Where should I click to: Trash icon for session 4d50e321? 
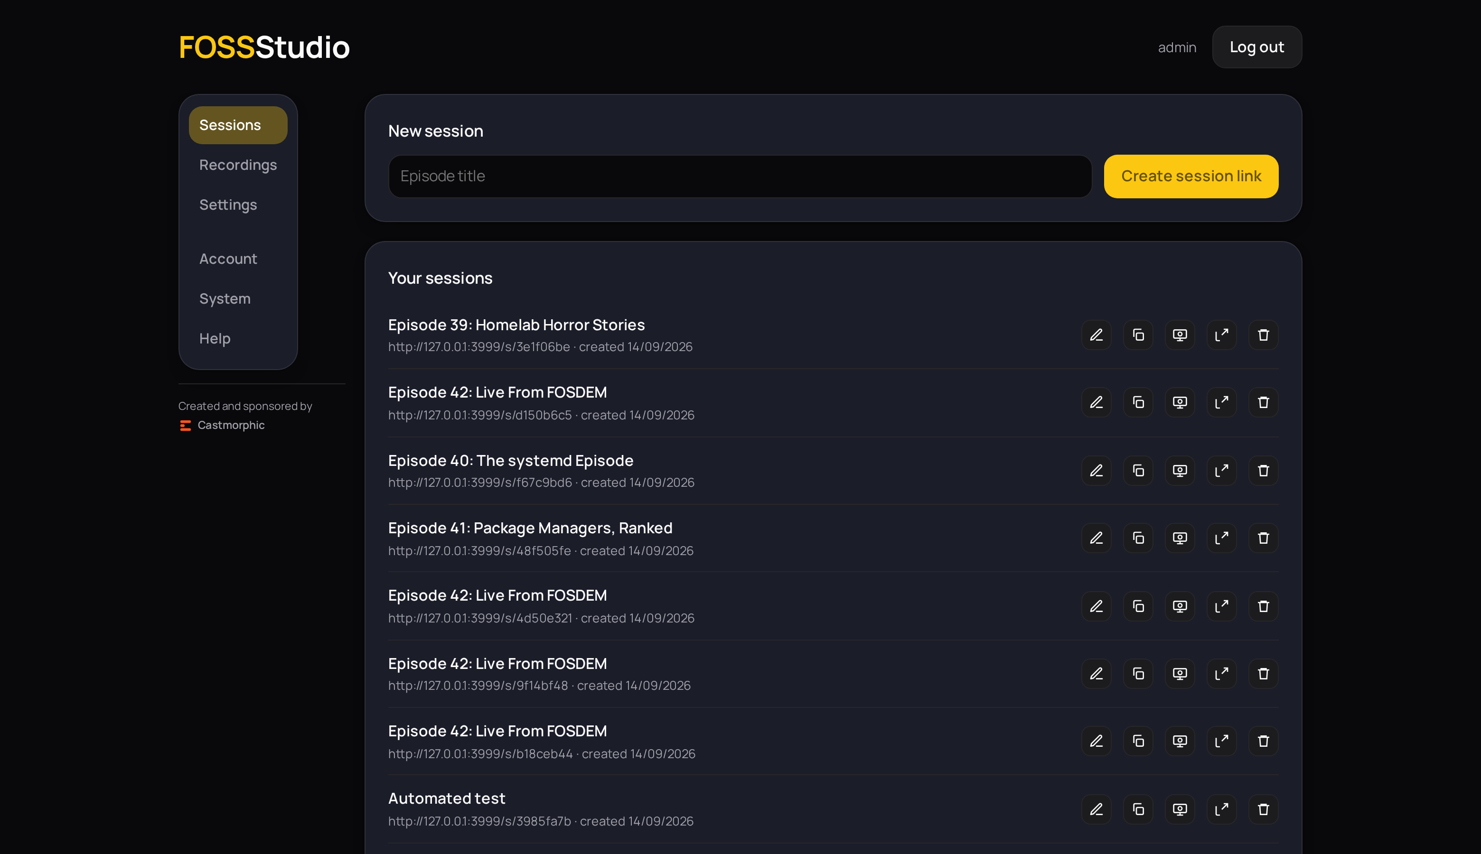pyautogui.click(x=1263, y=606)
